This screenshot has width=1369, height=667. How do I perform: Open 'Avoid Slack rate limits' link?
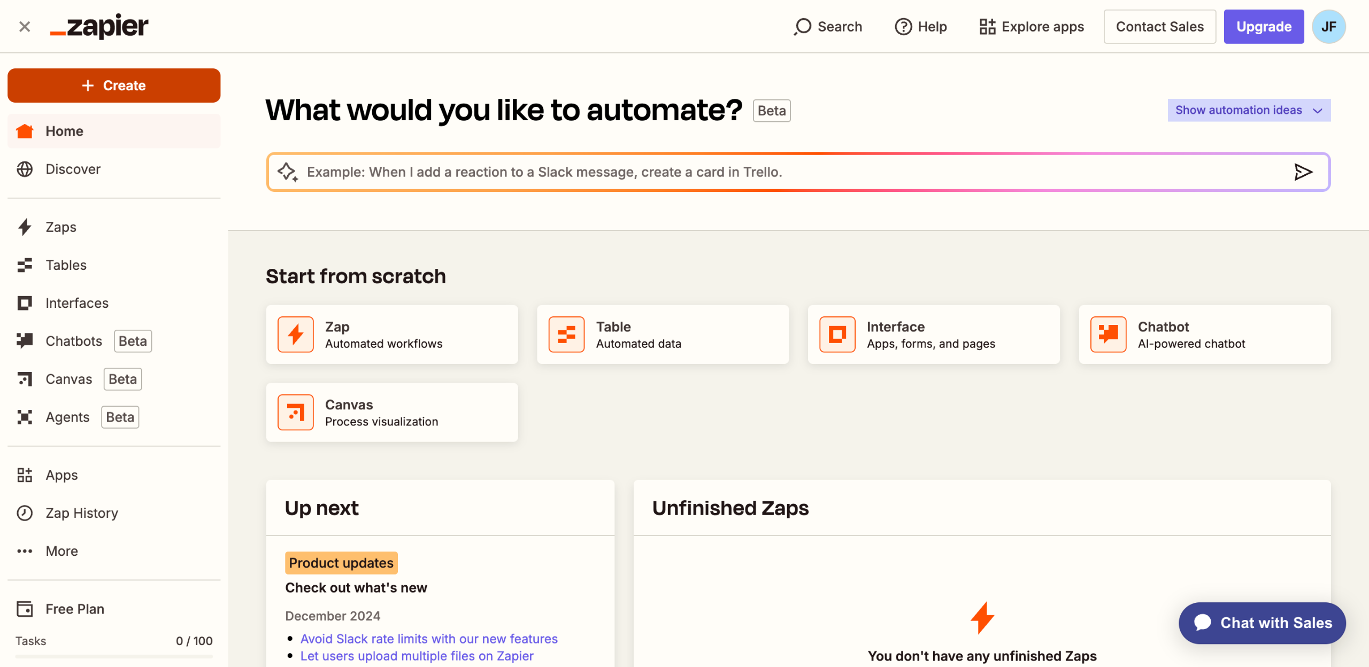(x=429, y=639)
